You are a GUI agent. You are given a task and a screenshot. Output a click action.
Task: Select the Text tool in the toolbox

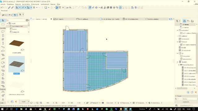(3, 100)
